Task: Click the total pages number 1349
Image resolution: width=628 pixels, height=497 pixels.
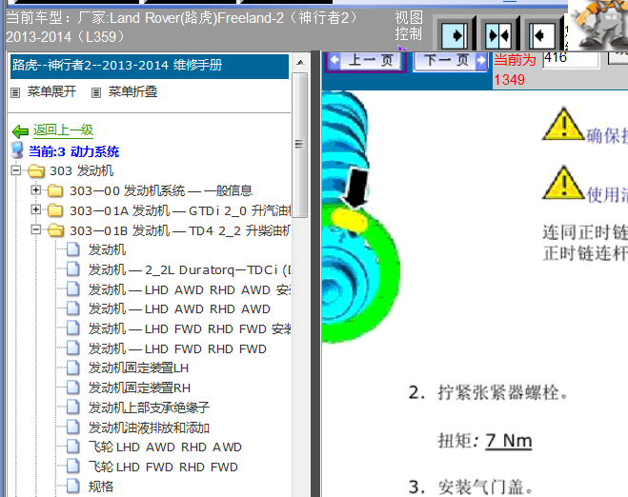Action: [x=509, y=80]
